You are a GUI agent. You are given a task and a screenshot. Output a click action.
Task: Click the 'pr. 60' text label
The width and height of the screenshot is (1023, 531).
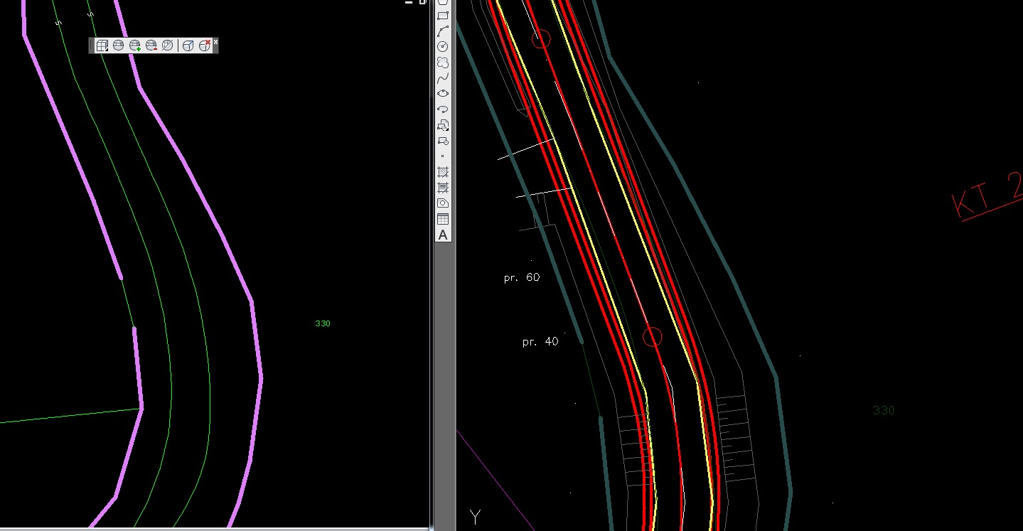522,278
